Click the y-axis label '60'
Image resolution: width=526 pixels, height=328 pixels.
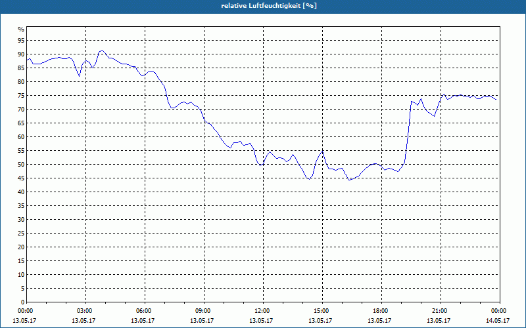(x=21, y=137)
